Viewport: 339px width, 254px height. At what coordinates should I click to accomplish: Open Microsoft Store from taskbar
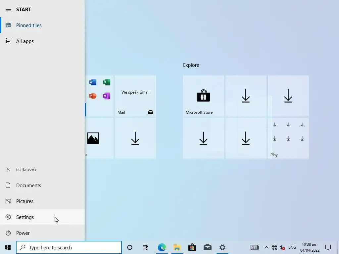[x=192, y=247]
